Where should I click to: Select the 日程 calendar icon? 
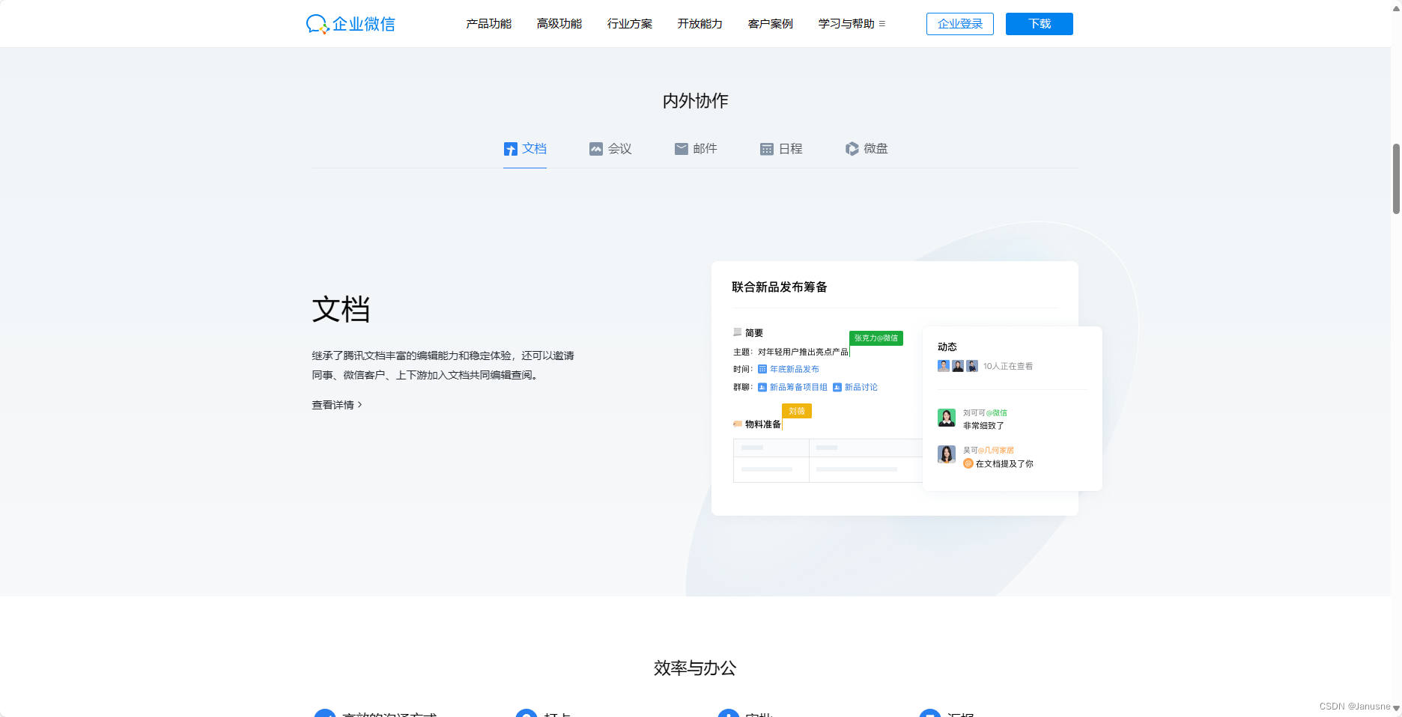tap(767, 149)
